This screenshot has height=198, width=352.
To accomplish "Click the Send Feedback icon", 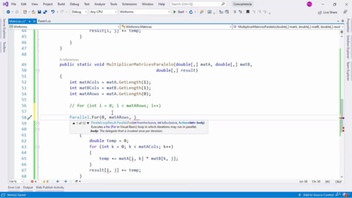I will [x=345, y=12].
